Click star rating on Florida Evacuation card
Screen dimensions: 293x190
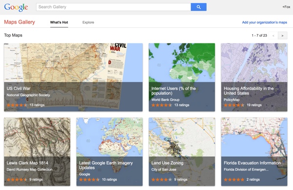click(x=234, y=180)
